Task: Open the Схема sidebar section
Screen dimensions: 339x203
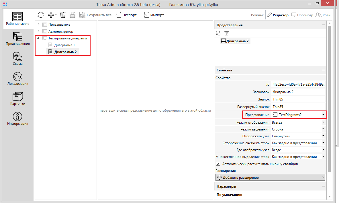Action: tap(18, 59)
